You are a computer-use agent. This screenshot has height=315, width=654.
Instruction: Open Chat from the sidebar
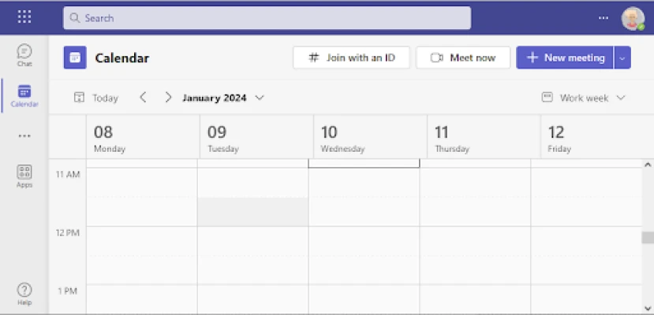tap(24, 55)
